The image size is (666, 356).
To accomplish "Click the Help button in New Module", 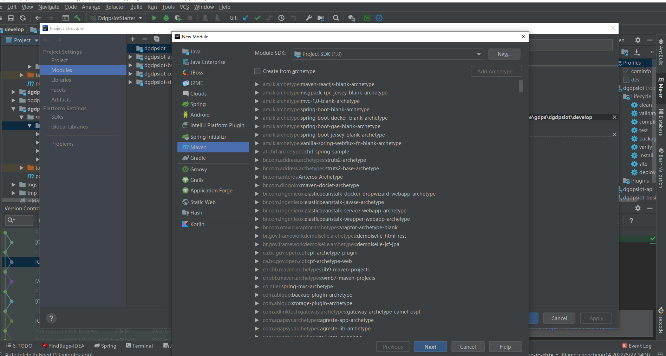I will pos(505,347).
